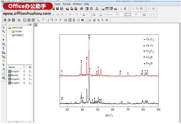Open the fill pattern dropdown arrow
This screenshot has width=181, height=124.
click(x=148, y=15)
